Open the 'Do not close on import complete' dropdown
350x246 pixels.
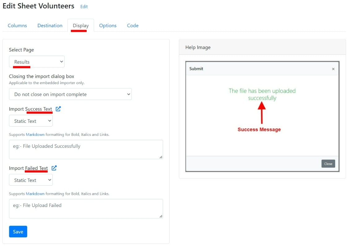pos(70,94)
